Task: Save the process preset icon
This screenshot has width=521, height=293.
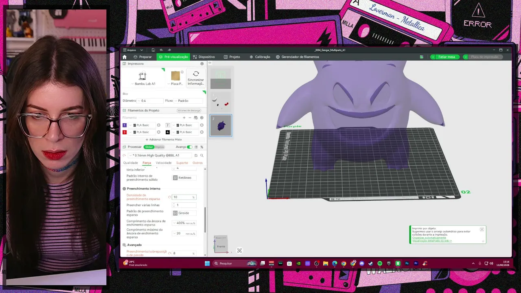Action: click(196, 155)
